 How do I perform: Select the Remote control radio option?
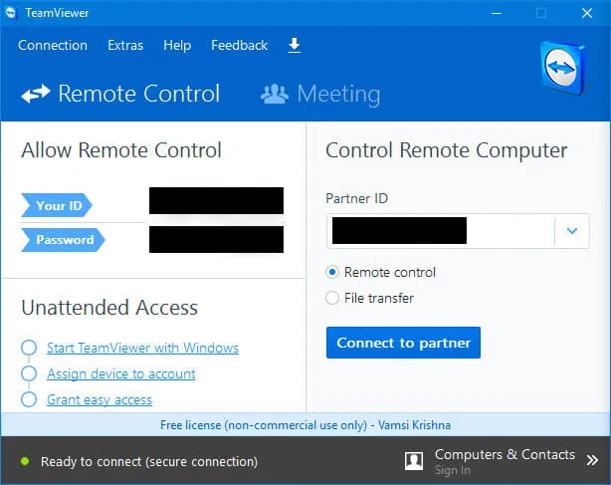pos(332,272)
